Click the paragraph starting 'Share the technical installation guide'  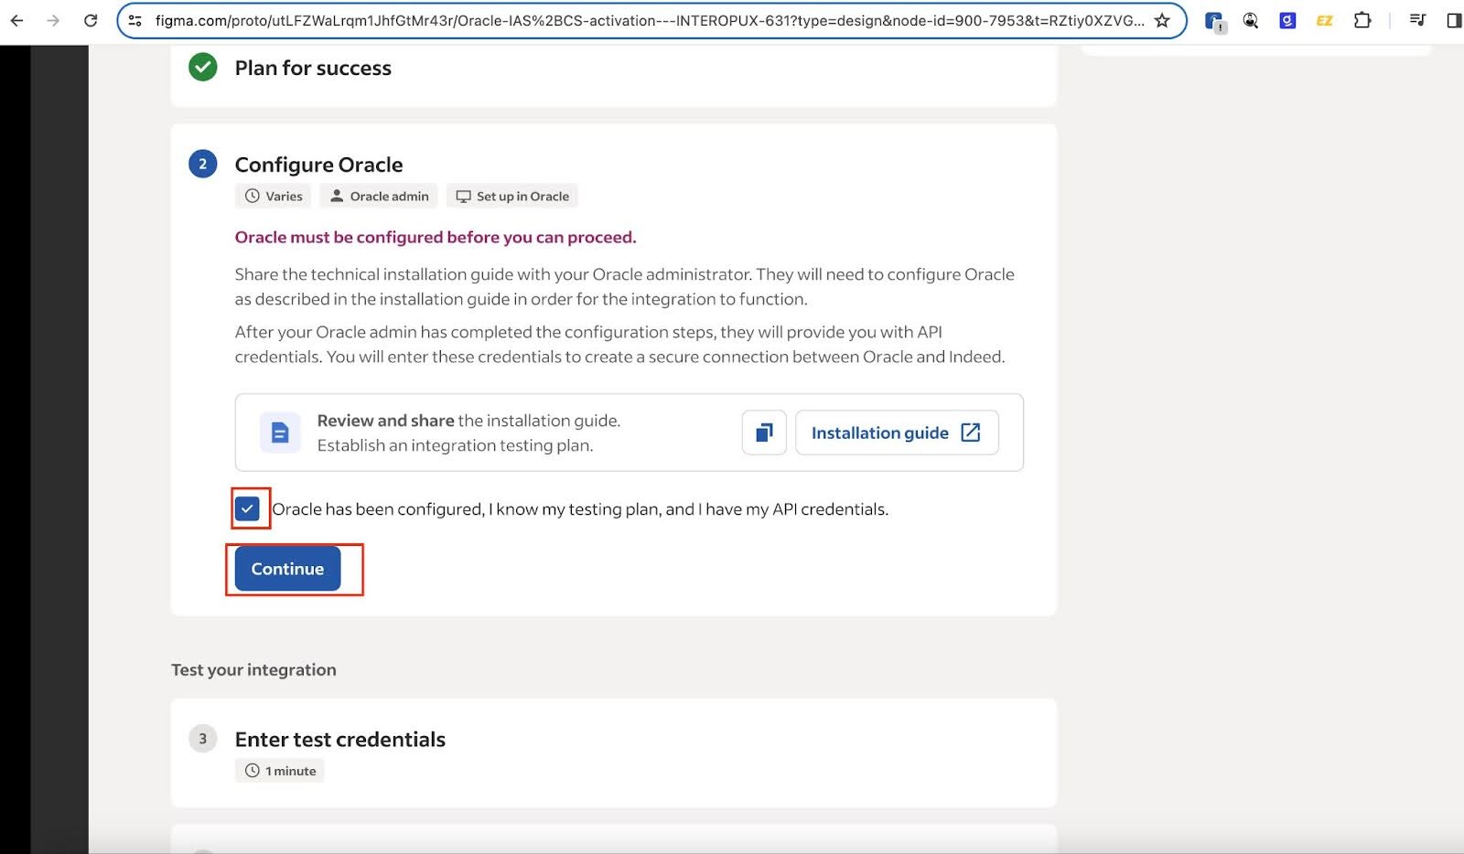[x=625, y=286]
